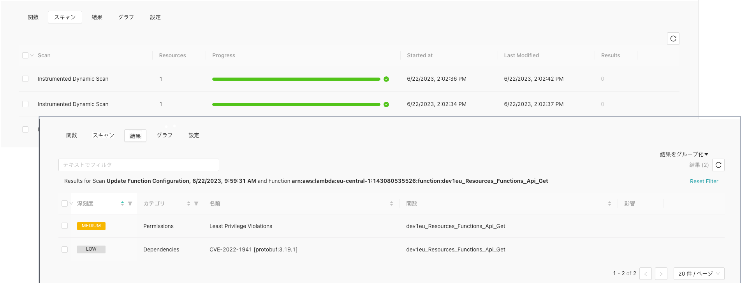
Task: Open the CVE-2022-1941 [protobuf:3.19.1] result
Action: click(x=253, y=249)
